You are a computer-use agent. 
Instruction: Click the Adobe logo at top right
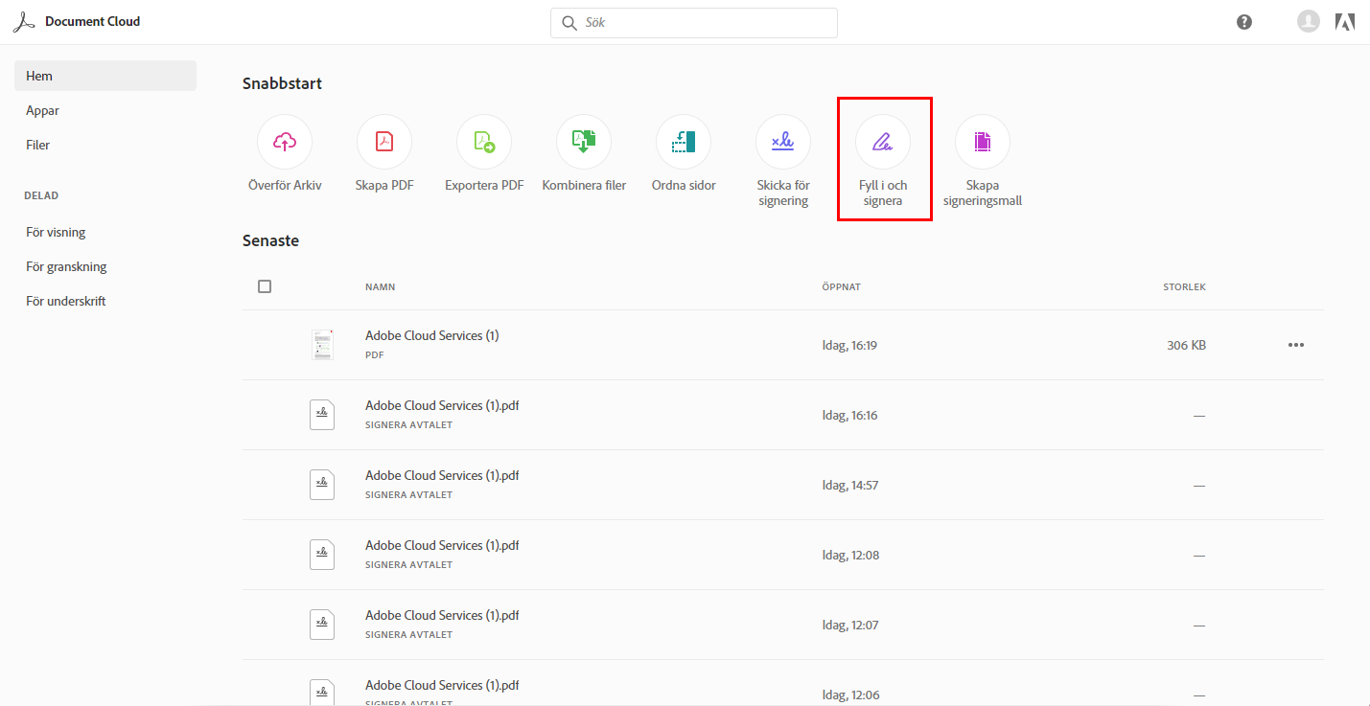1345,22
